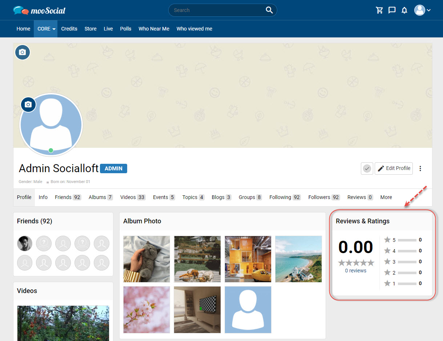
Task: Open Who viewed me
Action: click(194, 29)
